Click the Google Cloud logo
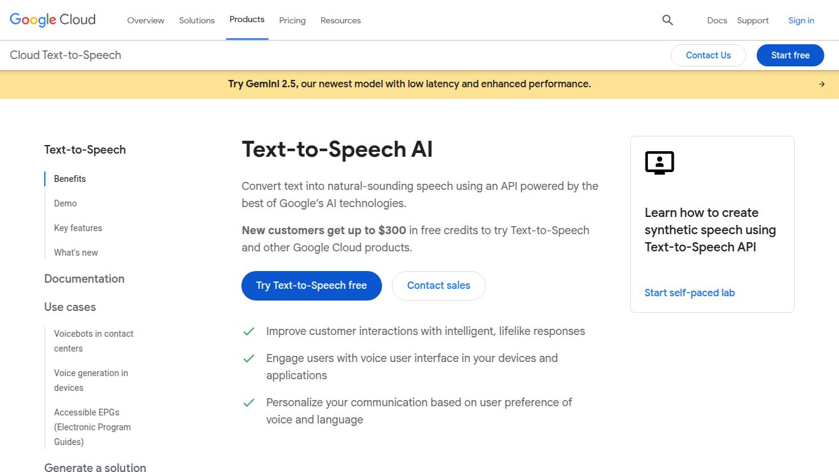Viewport: 839px width, 472px height. coord(52,19)
